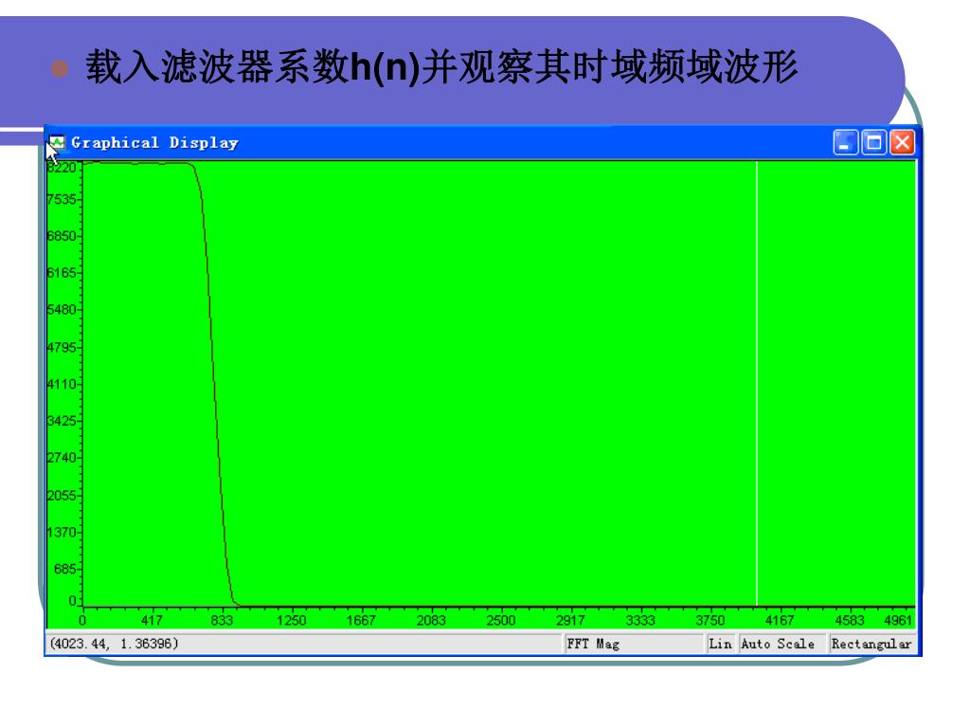Click the Graphical Display window icon
The height and width of the screenshot is (728, 970).
(x=57, y=142)
